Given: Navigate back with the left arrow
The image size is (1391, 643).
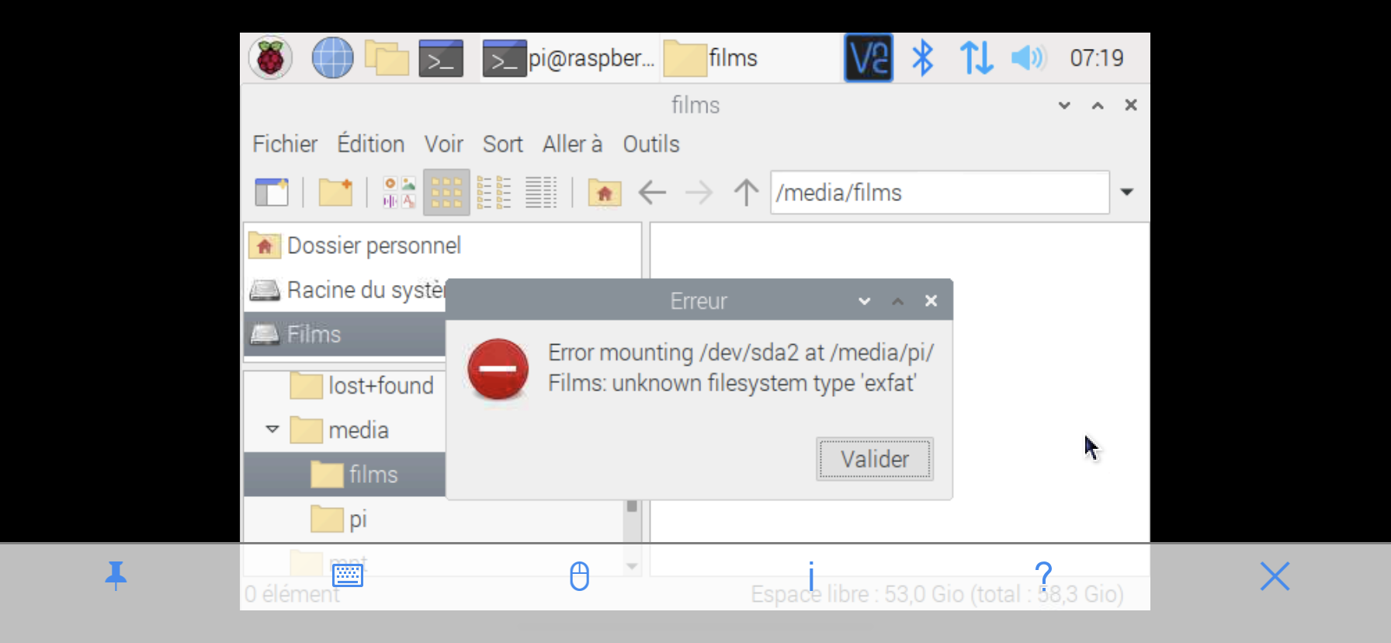Looking at the screenshot, I should click(652, 192).
